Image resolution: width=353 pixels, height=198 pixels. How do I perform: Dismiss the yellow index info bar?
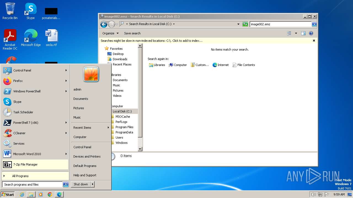point(314,41)
